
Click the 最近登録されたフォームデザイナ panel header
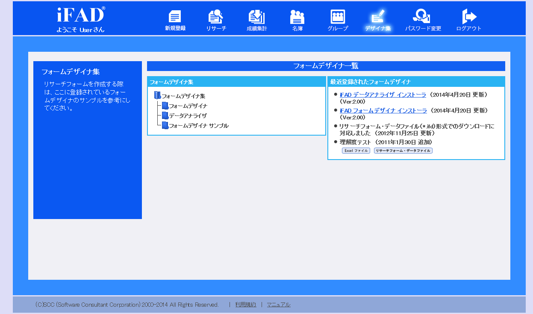416,82
